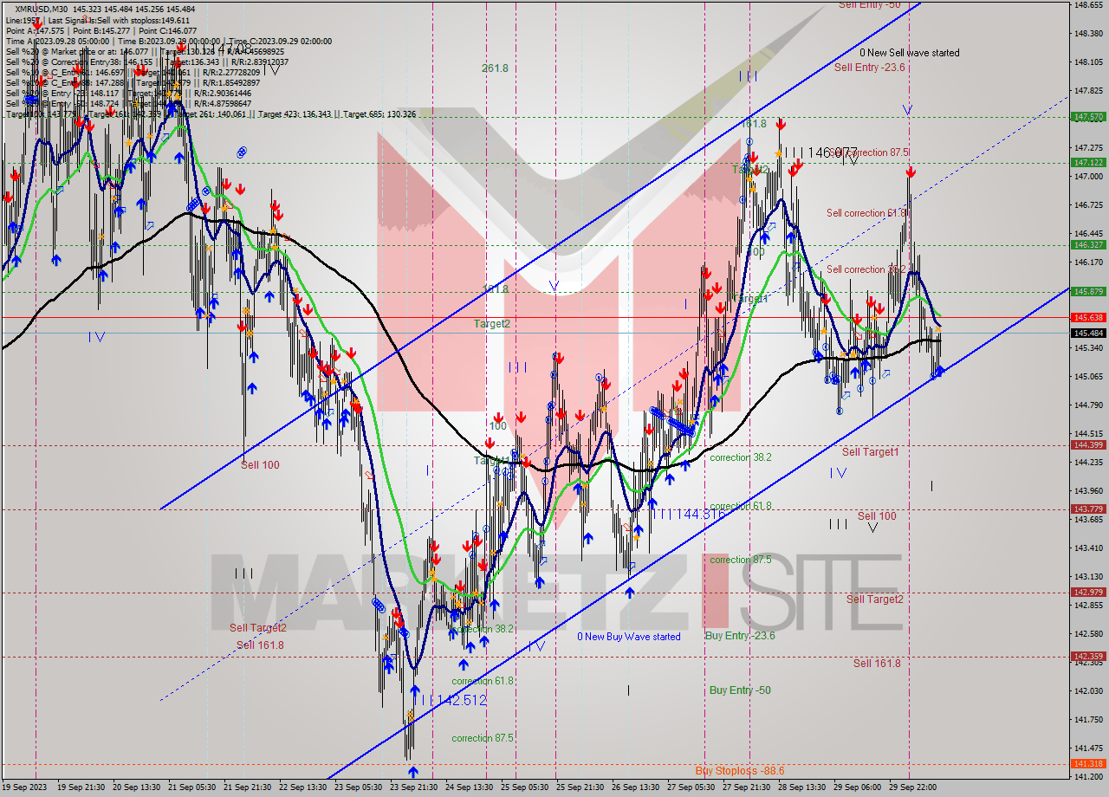Click '0 New Sell wave started' label

tap(910, 53)
